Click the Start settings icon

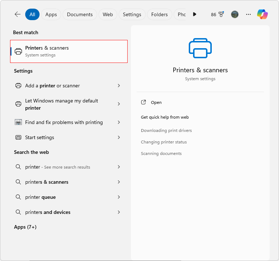click(x=18, y=137)
